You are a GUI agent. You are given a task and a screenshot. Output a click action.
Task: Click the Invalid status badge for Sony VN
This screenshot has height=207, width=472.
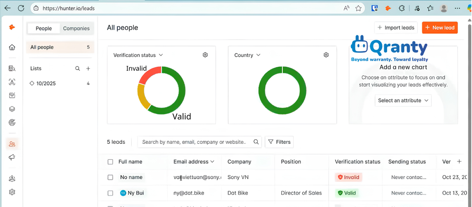click(x=349, y=177)
